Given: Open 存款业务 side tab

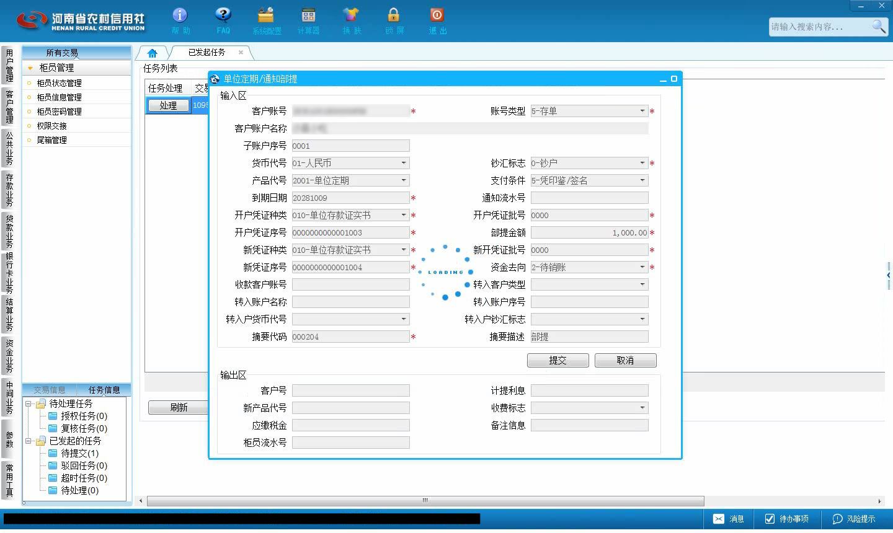Looking at the screenshot, I should point(9,190).
